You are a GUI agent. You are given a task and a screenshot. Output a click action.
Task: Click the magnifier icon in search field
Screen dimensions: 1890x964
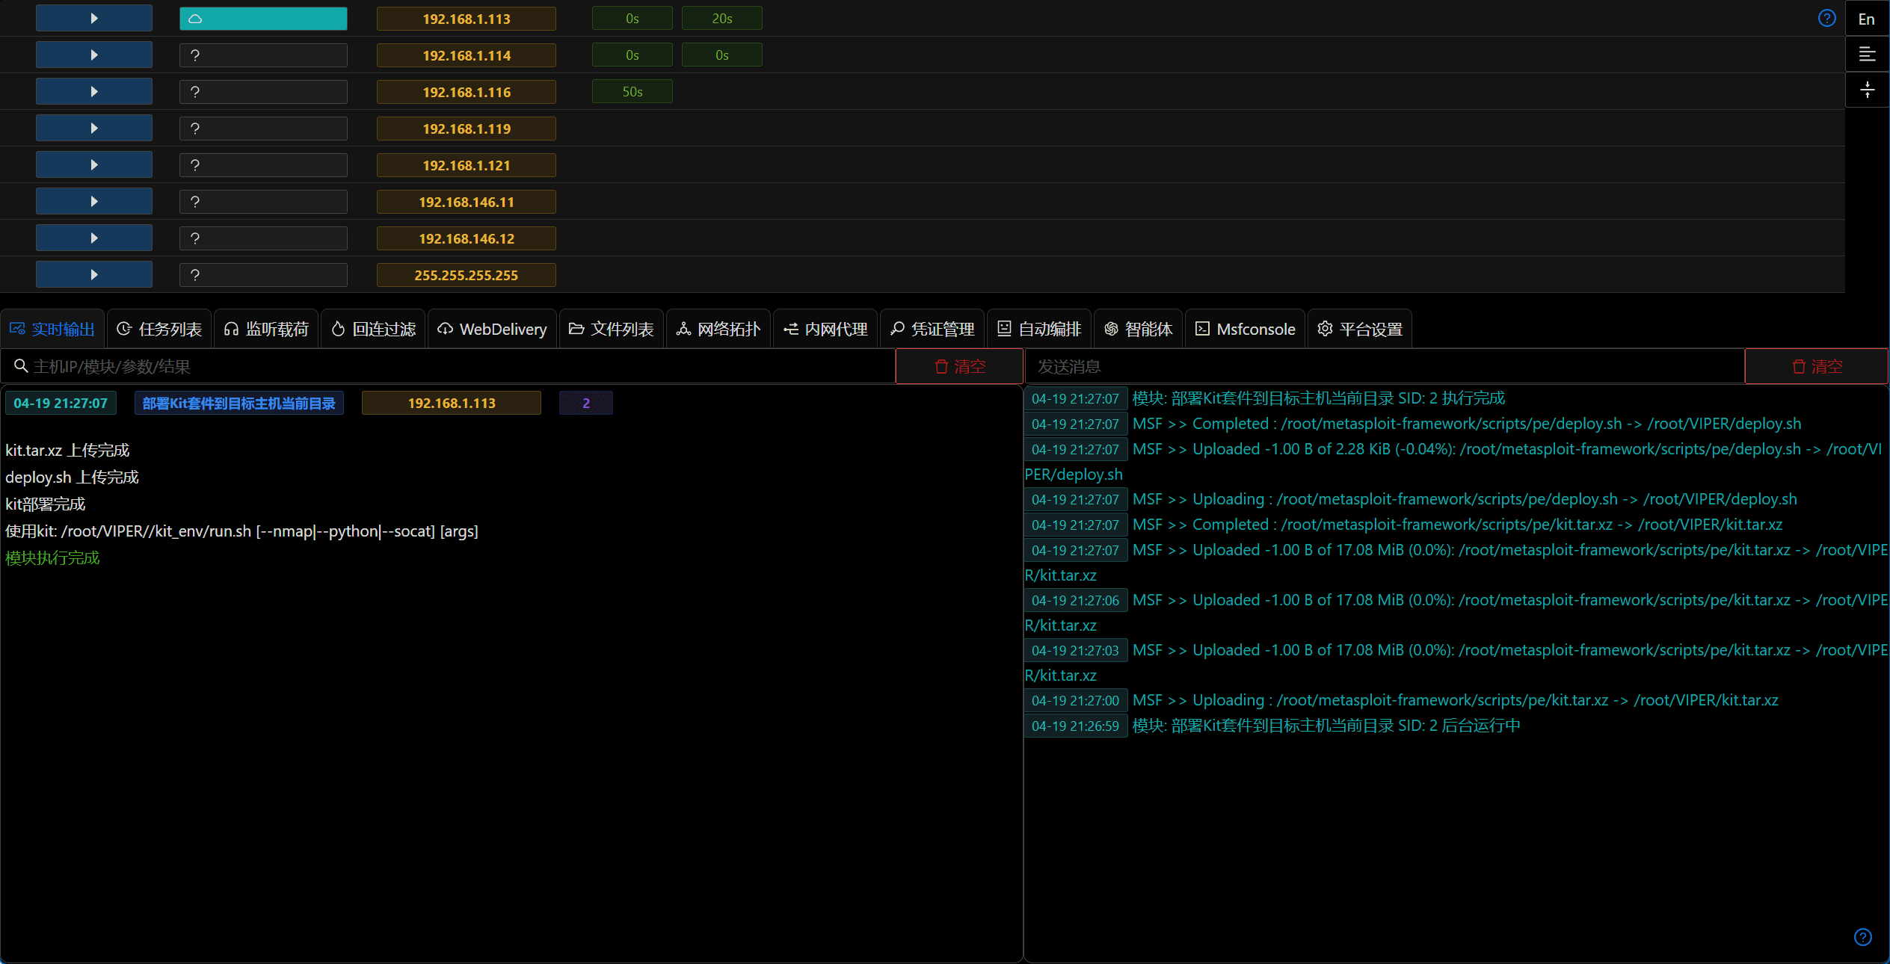[21, 366]
